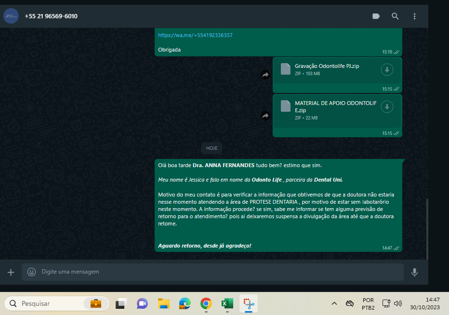Open the Gravação Odontolife PJ.zip file icon
449x315 pixels.
tap(286, 69)
